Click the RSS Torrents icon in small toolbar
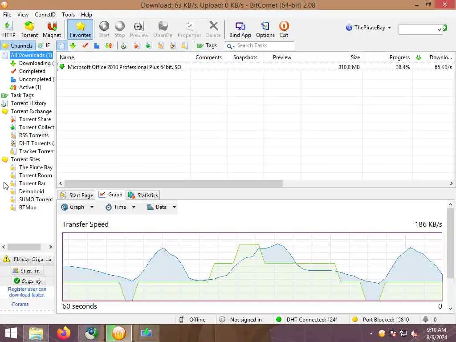Viewport: 456px width, 342px height. pos(160,46)
